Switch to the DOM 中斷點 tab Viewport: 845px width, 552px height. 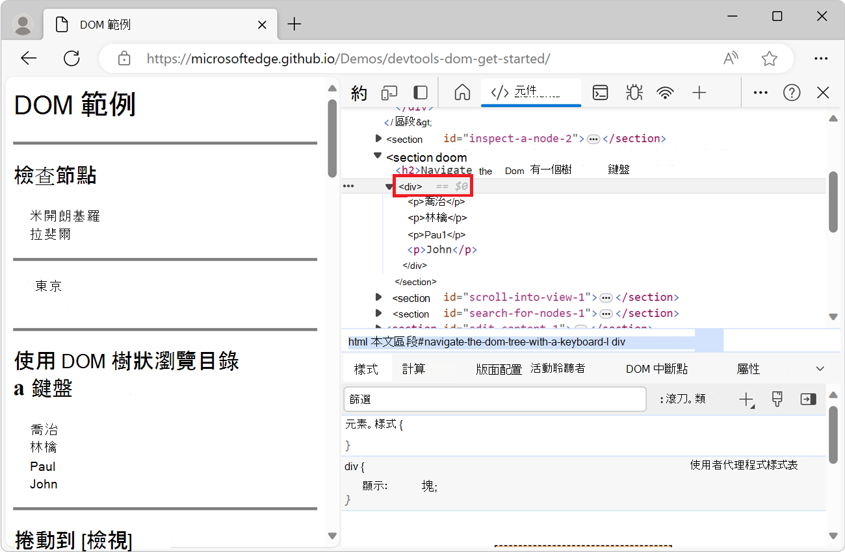coord(656,369)
